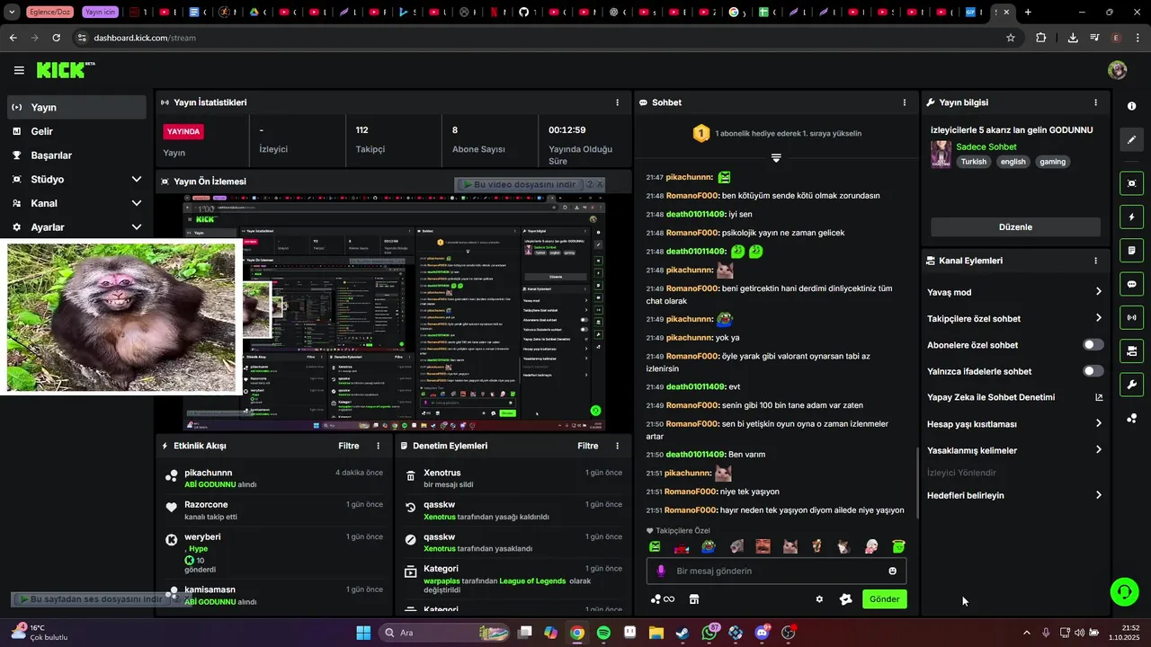Click the Turkish tag
The height and width of the screenshot is (647, 1151).
tap(974, 162)
